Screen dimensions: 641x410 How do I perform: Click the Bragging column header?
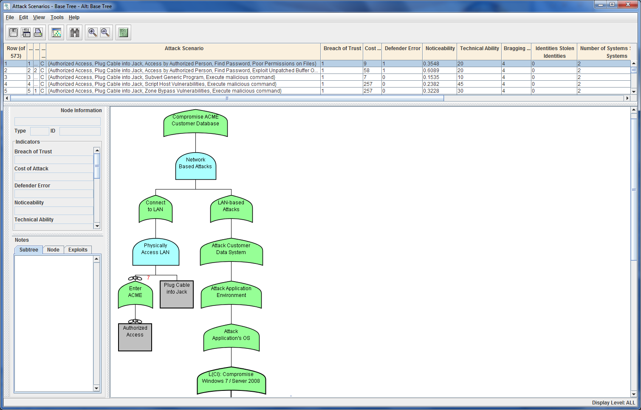tap(517, 52)
